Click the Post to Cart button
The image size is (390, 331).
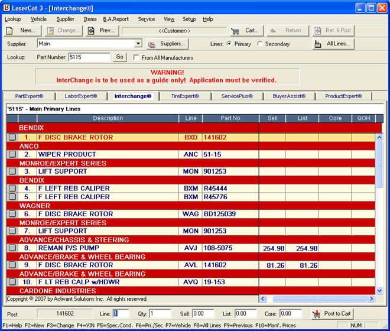(x=331, y=314)
